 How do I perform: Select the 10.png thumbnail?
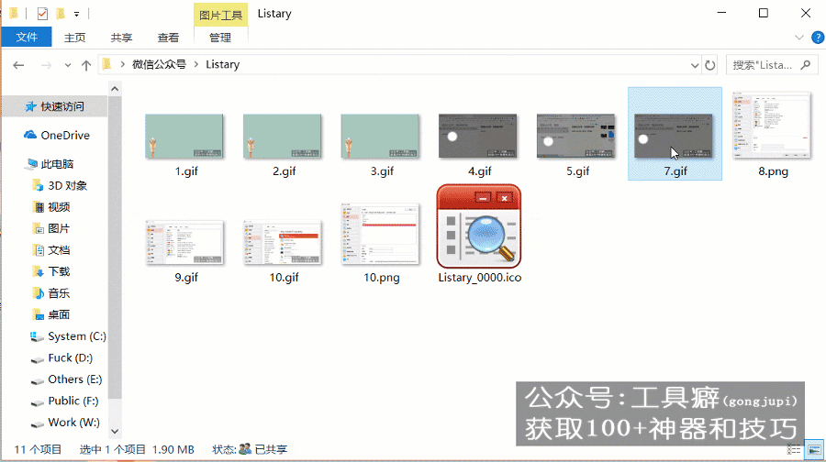tap(380, 234)
